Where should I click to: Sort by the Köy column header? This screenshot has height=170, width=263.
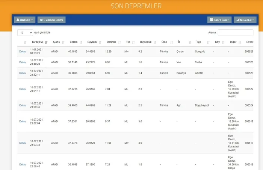217,42
